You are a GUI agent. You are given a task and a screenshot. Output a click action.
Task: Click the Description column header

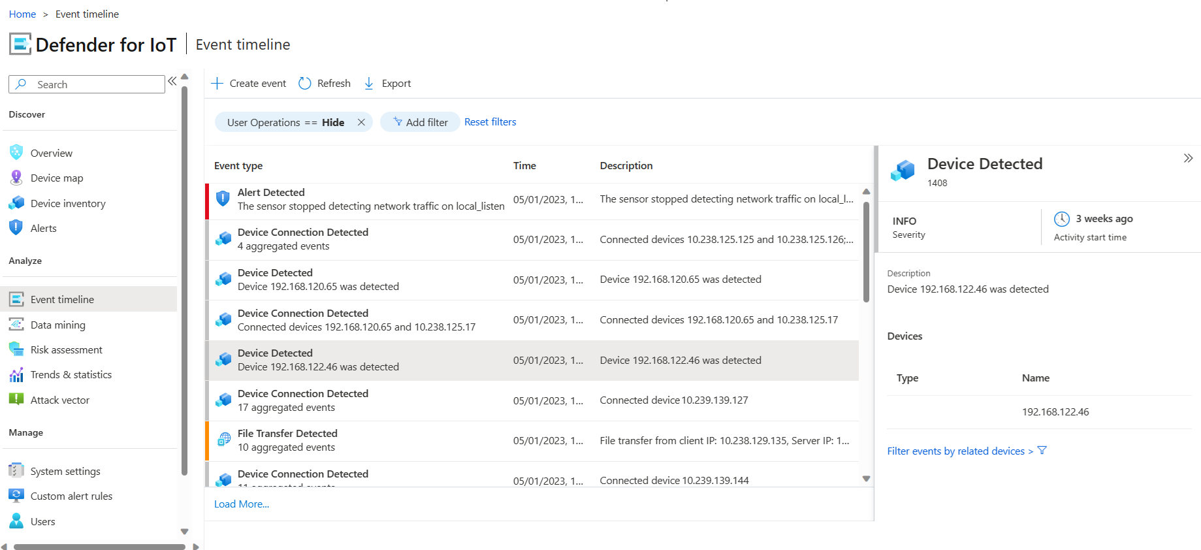[x=626, y=166]
